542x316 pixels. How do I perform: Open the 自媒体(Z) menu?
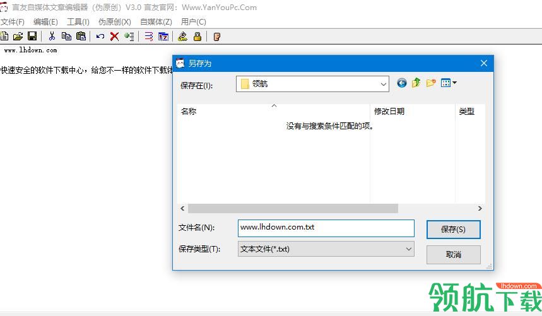click(x=156, y=21)
